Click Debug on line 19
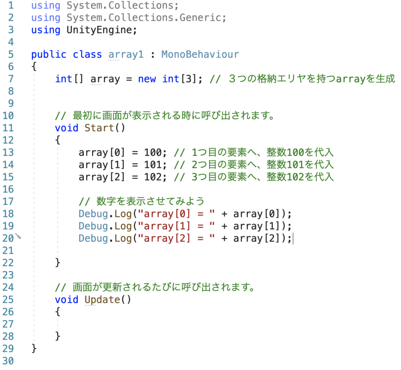401x370 pixels. tap(93, 226)
